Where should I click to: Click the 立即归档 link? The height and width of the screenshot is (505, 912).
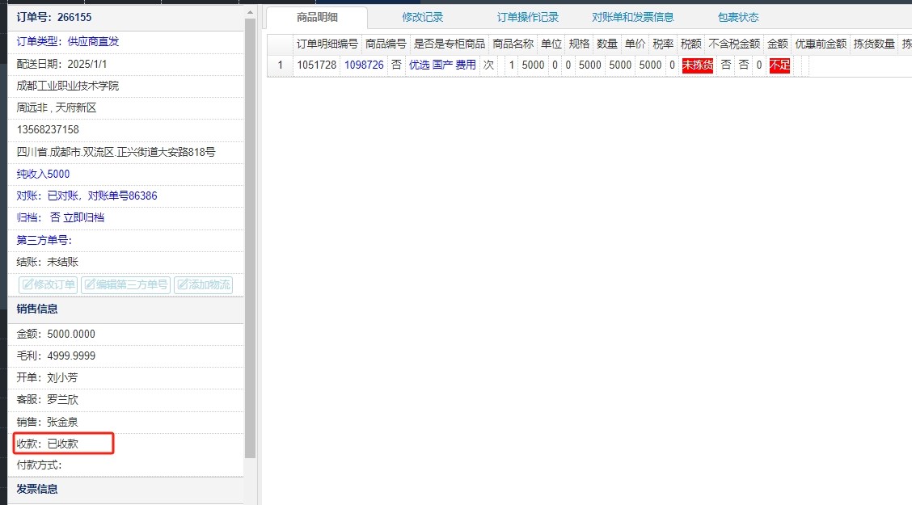[84, 217]
